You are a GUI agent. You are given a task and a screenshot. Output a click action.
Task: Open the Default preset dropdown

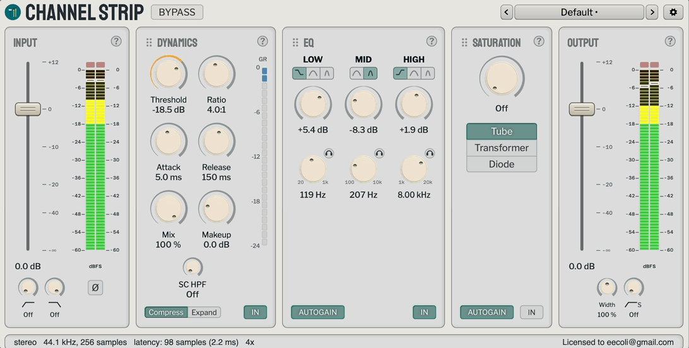pyautogui.click(x=579, y=12)
